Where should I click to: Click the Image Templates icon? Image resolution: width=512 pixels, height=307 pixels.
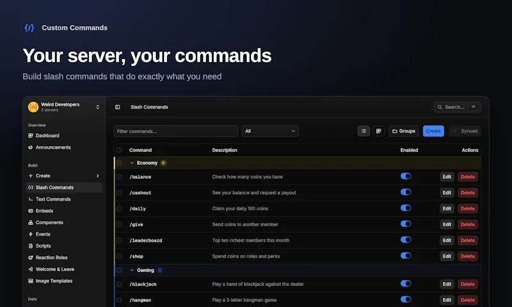[31, 281]
